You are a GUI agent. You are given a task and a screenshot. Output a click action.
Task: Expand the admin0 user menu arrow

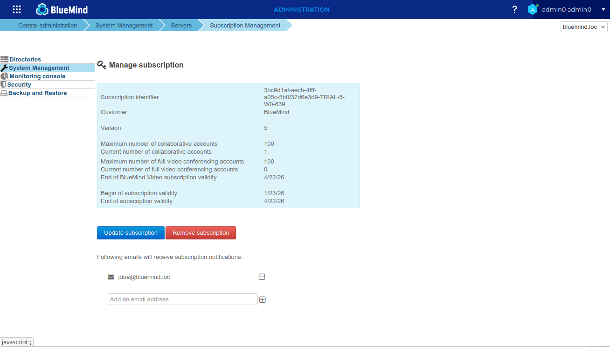click(x=603, y=9)
